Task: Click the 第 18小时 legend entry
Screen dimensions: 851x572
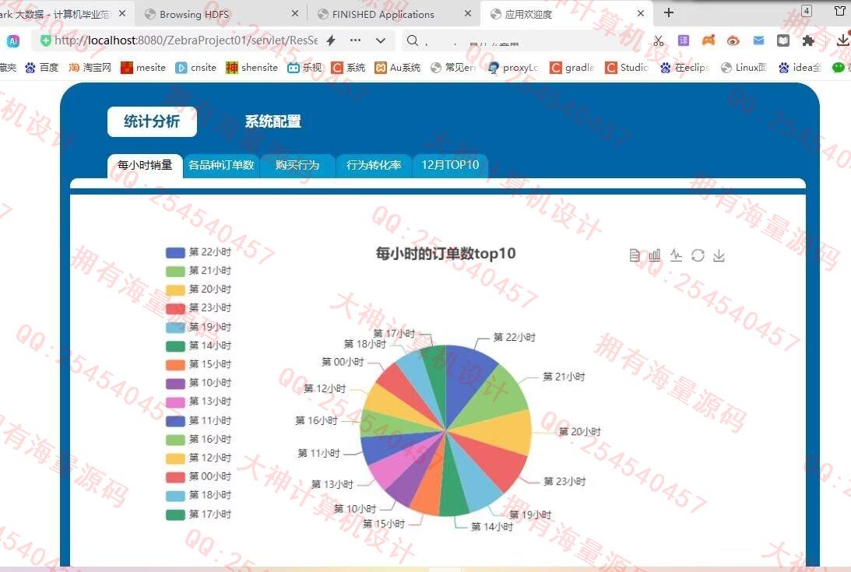Action: [199, 495]
